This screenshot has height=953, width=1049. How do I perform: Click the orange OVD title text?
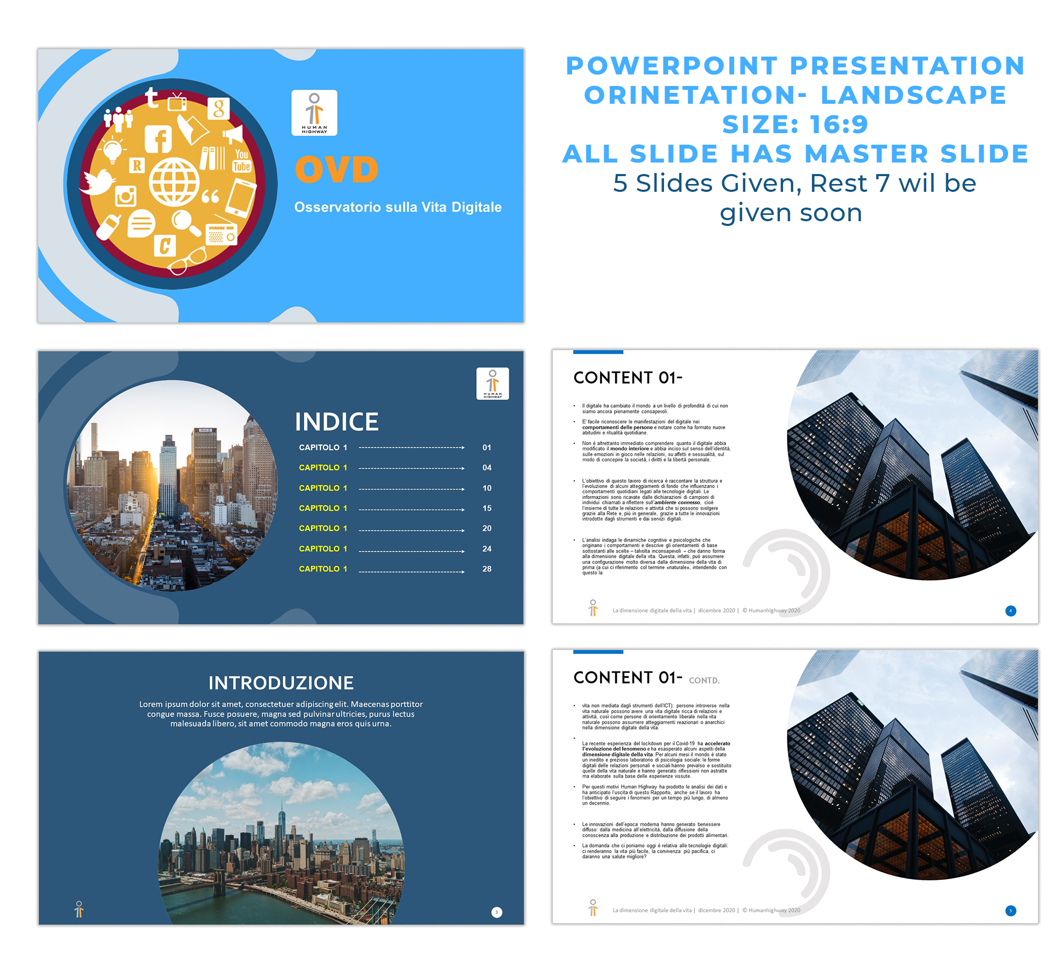point(336,169)
